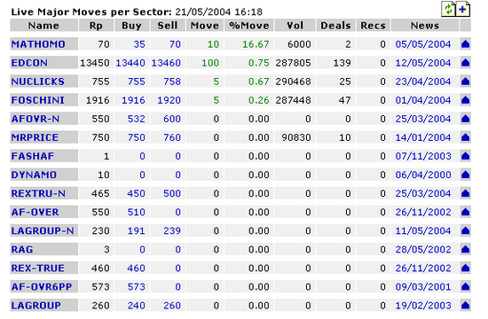This screenshot has height=319, width=488.
Task: Click the blue arrow icon in MRPRICE row
Action: coord(465,137)
